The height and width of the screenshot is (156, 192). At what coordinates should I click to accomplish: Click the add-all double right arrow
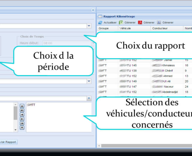[x=22, y=110]
